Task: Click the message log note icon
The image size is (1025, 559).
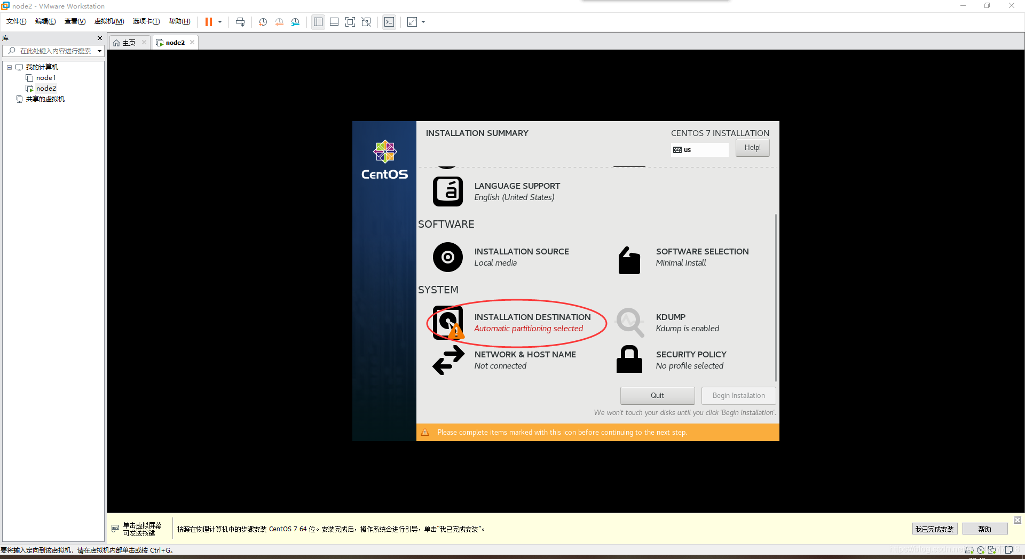Action: point(1009,550)
